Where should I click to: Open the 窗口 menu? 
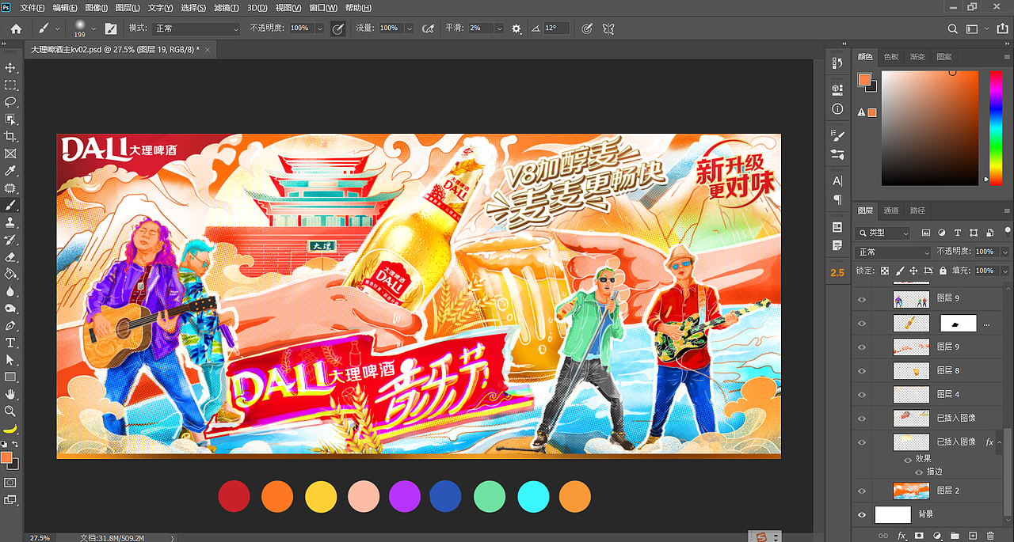tap(322, 7)
